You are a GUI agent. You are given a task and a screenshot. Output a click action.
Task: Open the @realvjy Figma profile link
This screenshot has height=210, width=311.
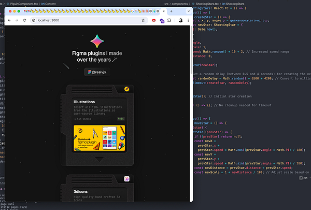(x=97, y=72)
